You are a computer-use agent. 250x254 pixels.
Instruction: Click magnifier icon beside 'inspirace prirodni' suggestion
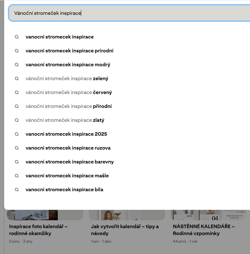[17, 51]
